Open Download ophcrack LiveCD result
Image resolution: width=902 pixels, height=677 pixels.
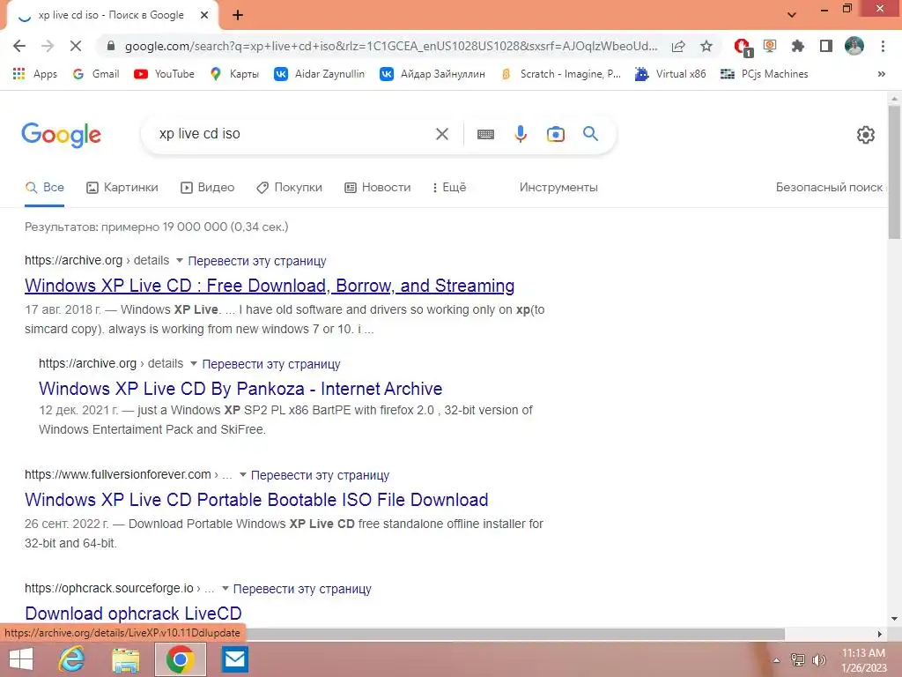coord(134,614)
